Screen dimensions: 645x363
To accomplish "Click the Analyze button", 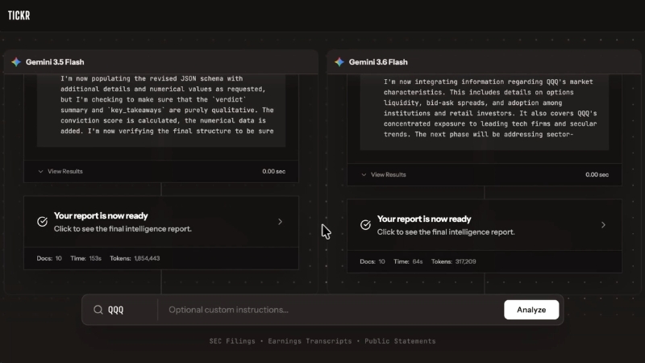I will (531, 310).
